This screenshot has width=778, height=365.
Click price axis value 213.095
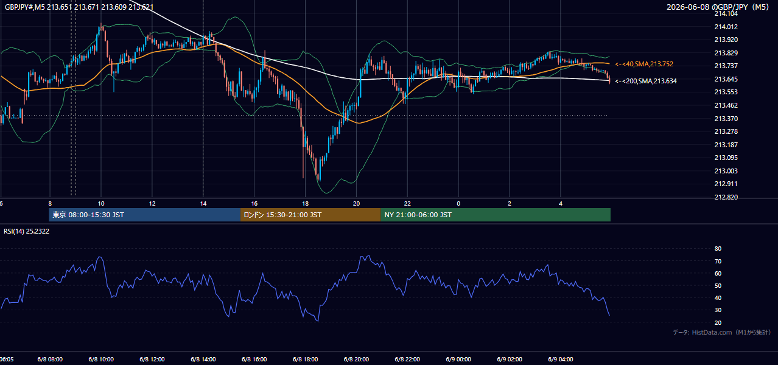[726, 158]
